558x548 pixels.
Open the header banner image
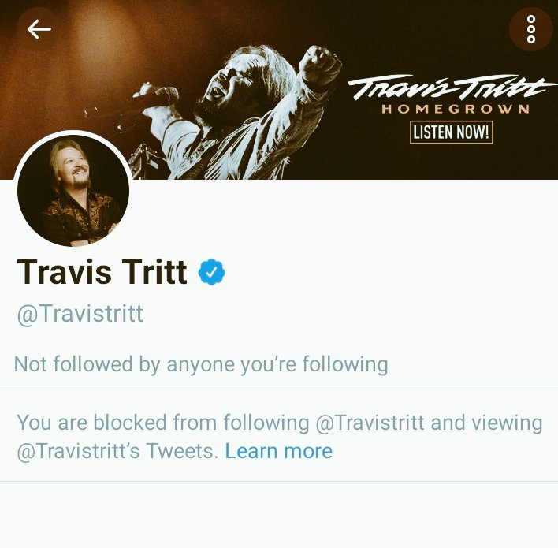[x=279, y=89]
